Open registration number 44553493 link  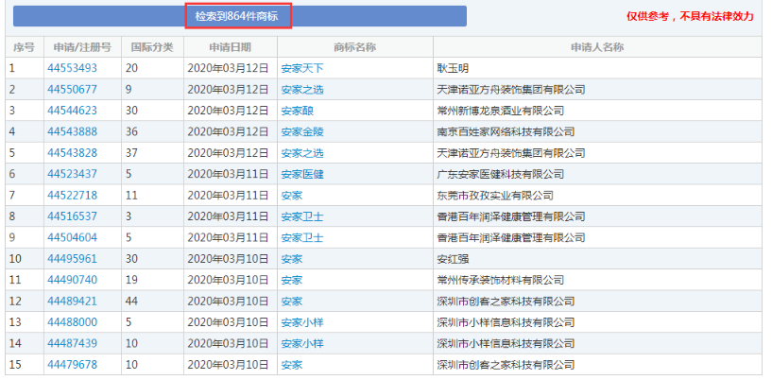73,68
